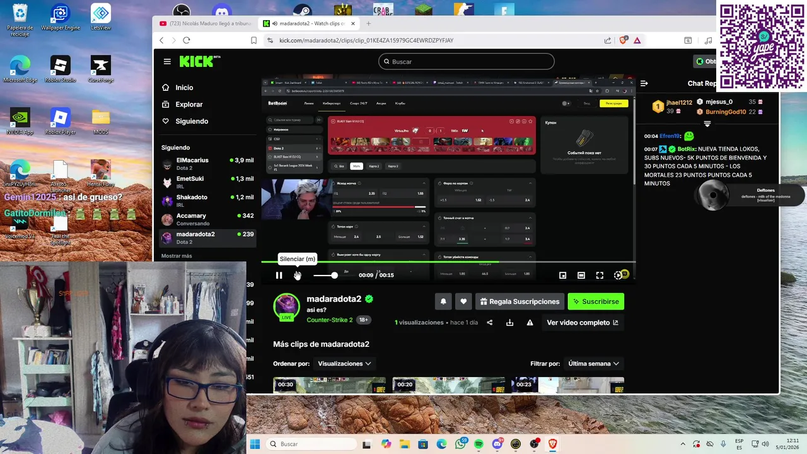Click the green Suscribirse button

(x=596, y=301)
